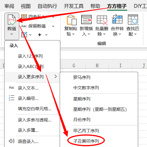Click the 复制粘贴 clipboard icon
Image resolution: width=147 pixels, height=147 pixels.
click(x=72, y=20)
